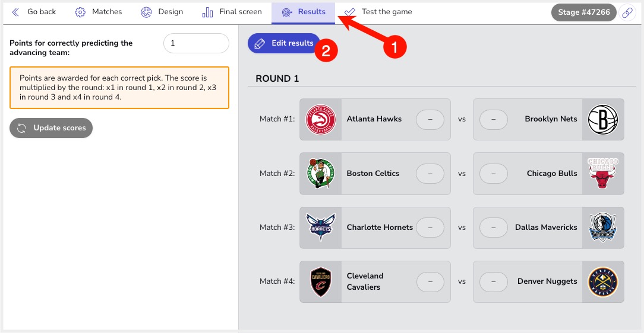The width and height of the screenshot is (644, 333).
Task: Click the Dallas Mavericks team logo
Action: point(603,228)
